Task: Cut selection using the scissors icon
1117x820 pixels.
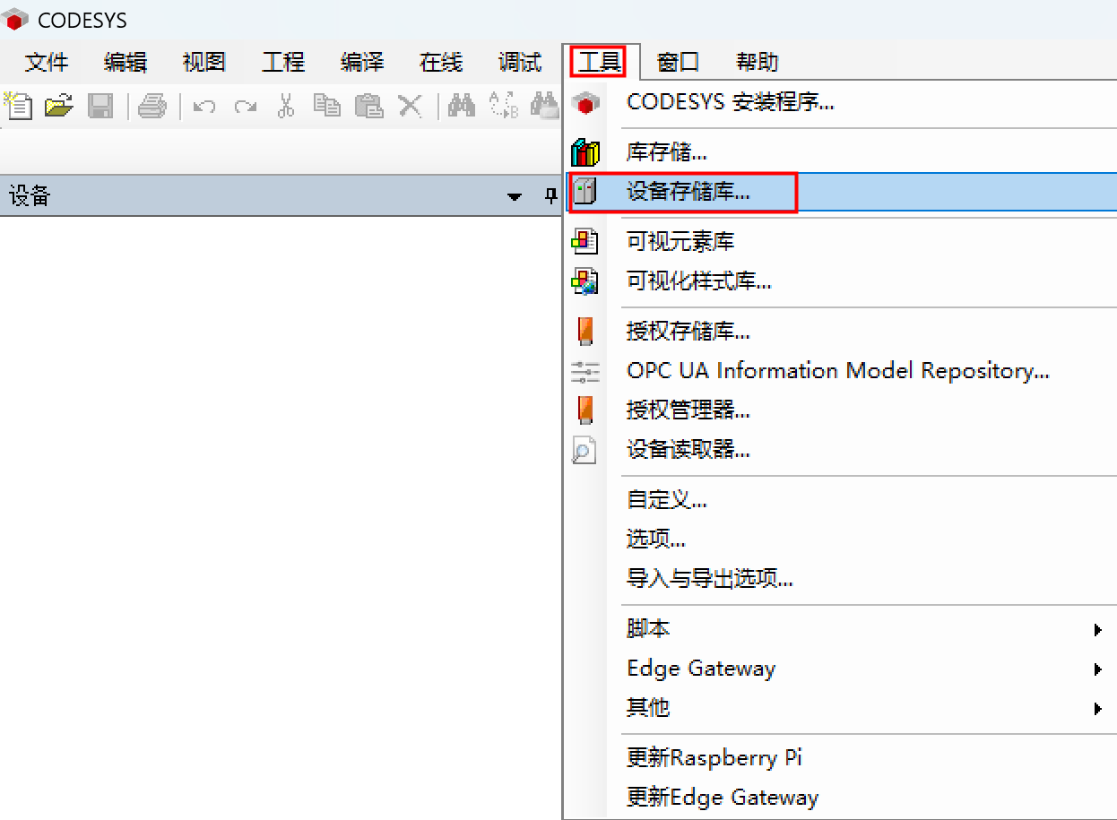Action: 285,105
